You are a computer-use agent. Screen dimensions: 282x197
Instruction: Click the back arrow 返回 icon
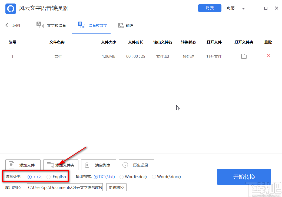pyautogui.click(x=8, y=25)
